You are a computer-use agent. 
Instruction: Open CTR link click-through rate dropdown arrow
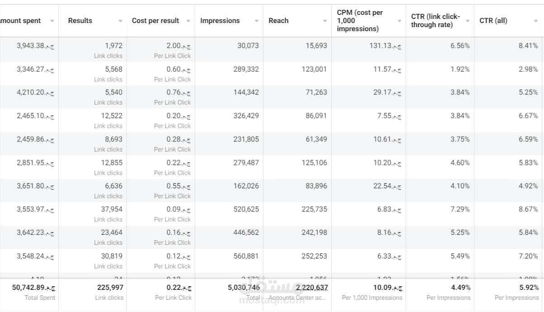[468, 21]
